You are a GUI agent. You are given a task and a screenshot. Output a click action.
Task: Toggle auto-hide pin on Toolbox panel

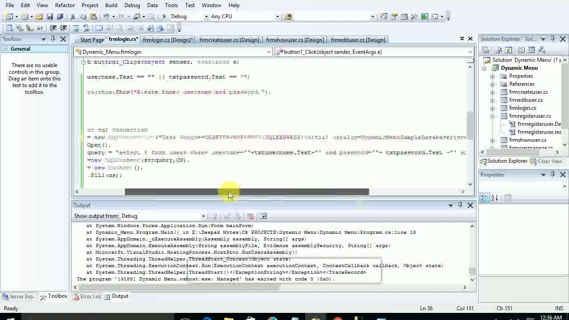tap(52, 39)
